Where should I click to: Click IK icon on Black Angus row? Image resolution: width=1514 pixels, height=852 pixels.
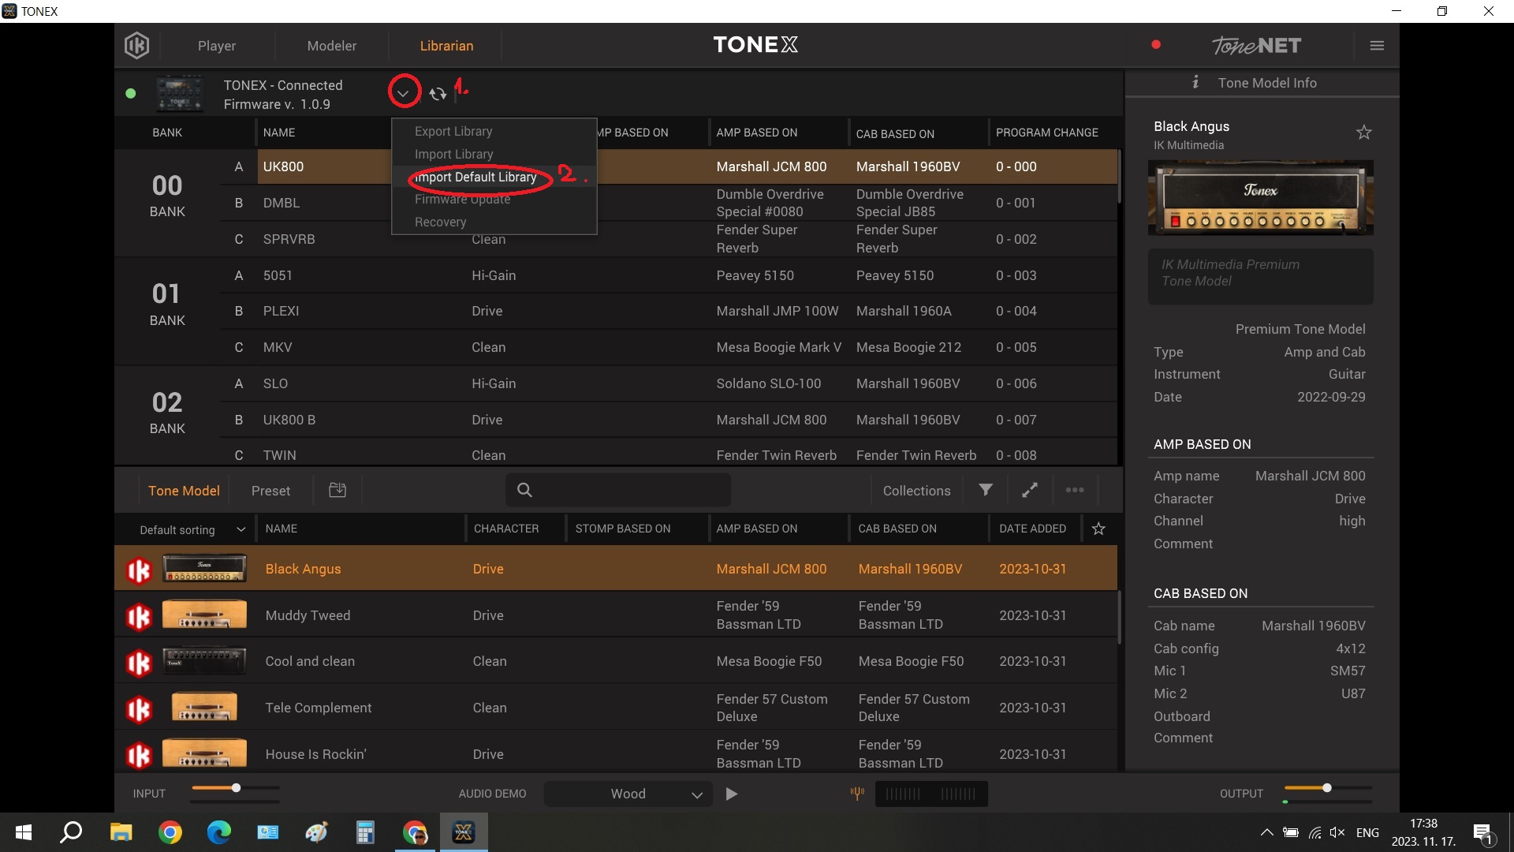tap(139, 570)
